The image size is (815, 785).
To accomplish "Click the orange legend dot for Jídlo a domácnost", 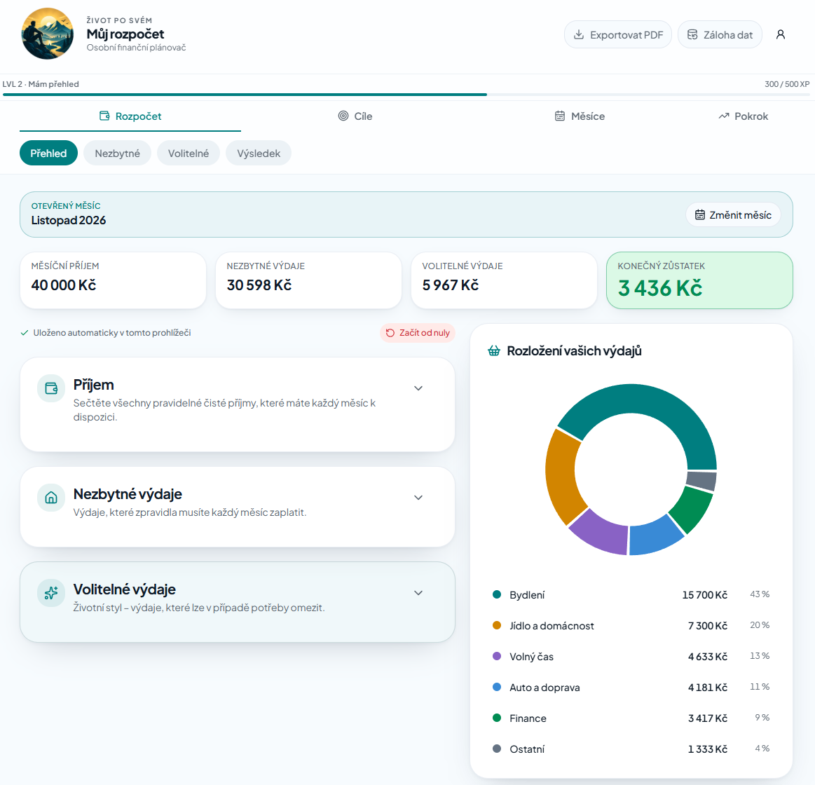I will pos(497,625).
